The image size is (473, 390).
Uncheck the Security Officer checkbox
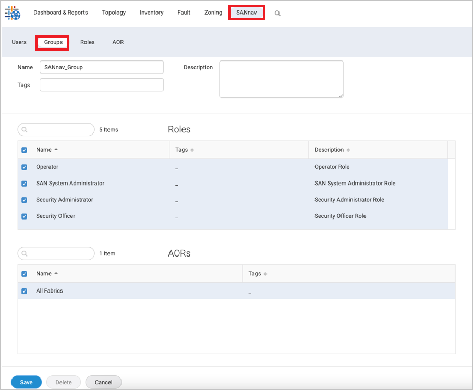24,216
